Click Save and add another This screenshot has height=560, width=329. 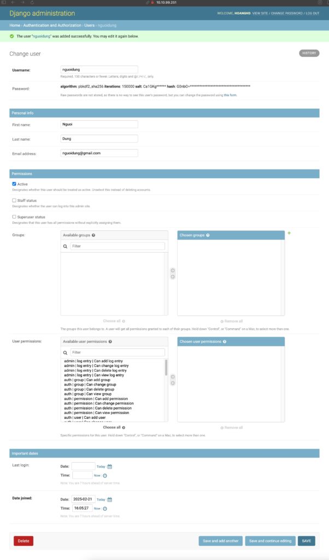point(221,541)
